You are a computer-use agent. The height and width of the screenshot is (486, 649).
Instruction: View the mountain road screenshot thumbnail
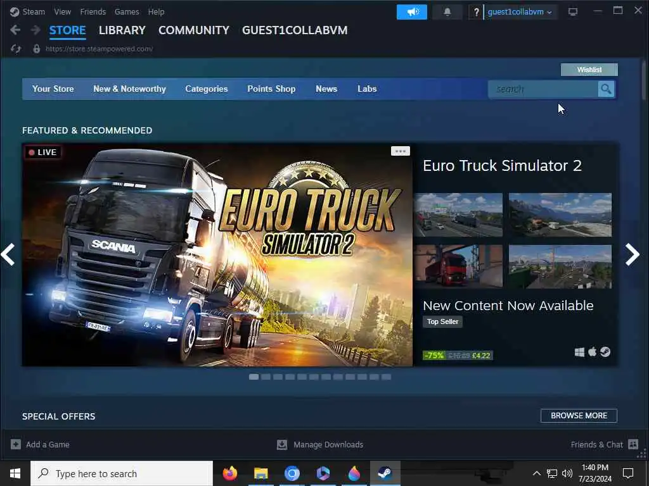560,215
